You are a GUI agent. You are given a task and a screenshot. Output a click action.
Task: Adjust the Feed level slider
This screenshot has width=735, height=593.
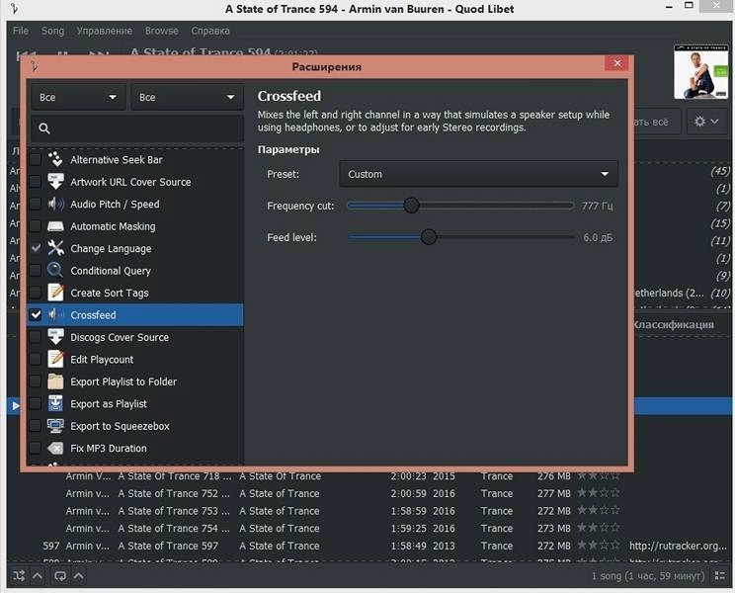click(x=428, y=237)
